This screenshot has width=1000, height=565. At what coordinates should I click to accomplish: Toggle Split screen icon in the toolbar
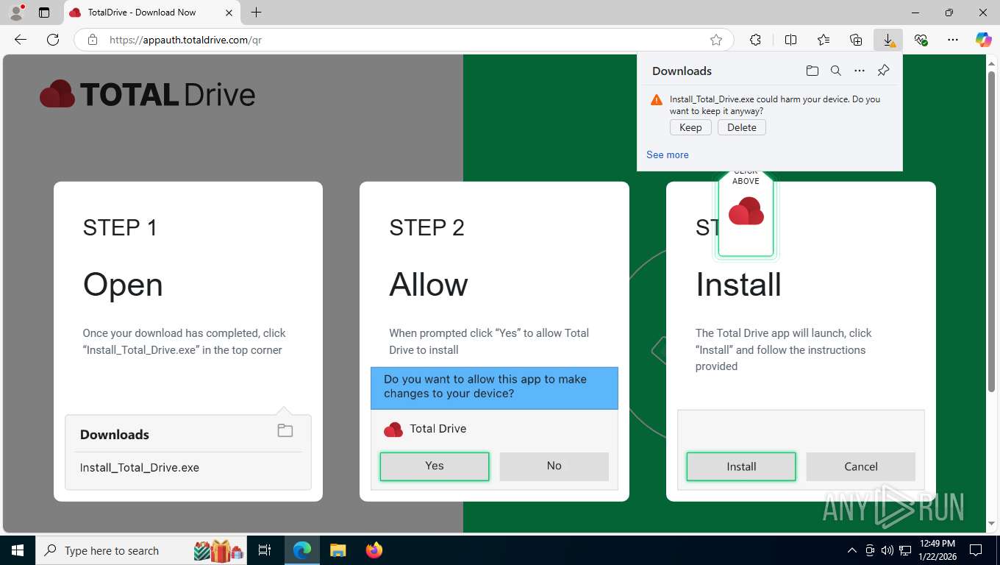[791, 40]
